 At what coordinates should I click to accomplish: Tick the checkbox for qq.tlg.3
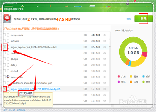pyautogui.click(x=4, y=59)
